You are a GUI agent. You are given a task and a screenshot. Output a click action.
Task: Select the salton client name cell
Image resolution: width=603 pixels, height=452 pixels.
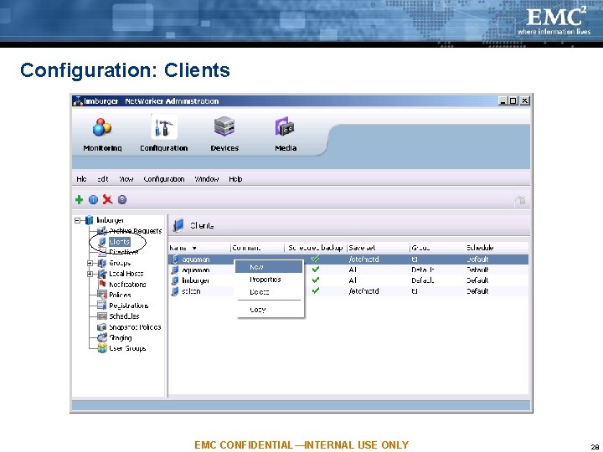pos(191,291)
